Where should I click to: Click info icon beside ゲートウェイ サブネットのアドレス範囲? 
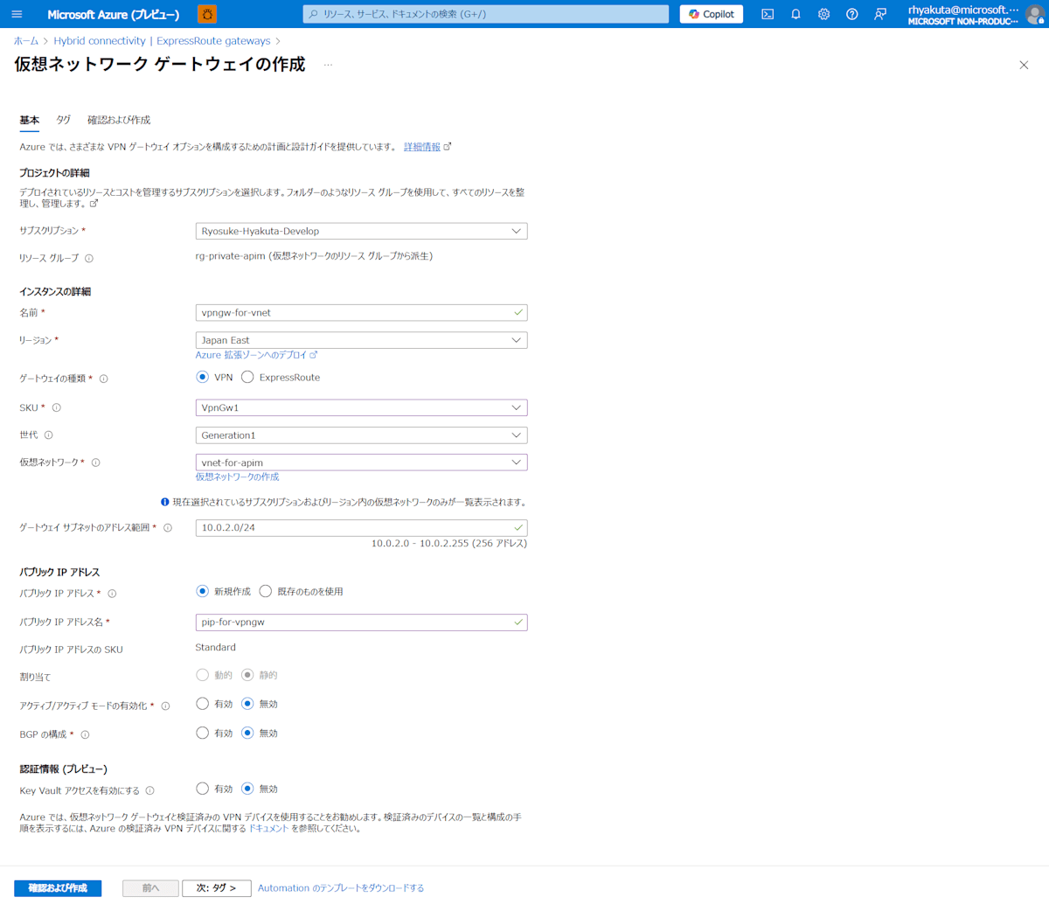(x=168, y=528)
